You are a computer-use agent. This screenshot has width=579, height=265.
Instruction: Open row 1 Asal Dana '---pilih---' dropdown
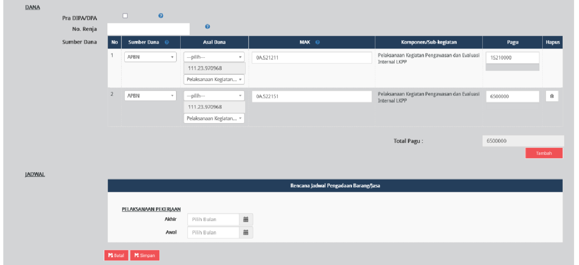tap(214, 57)
